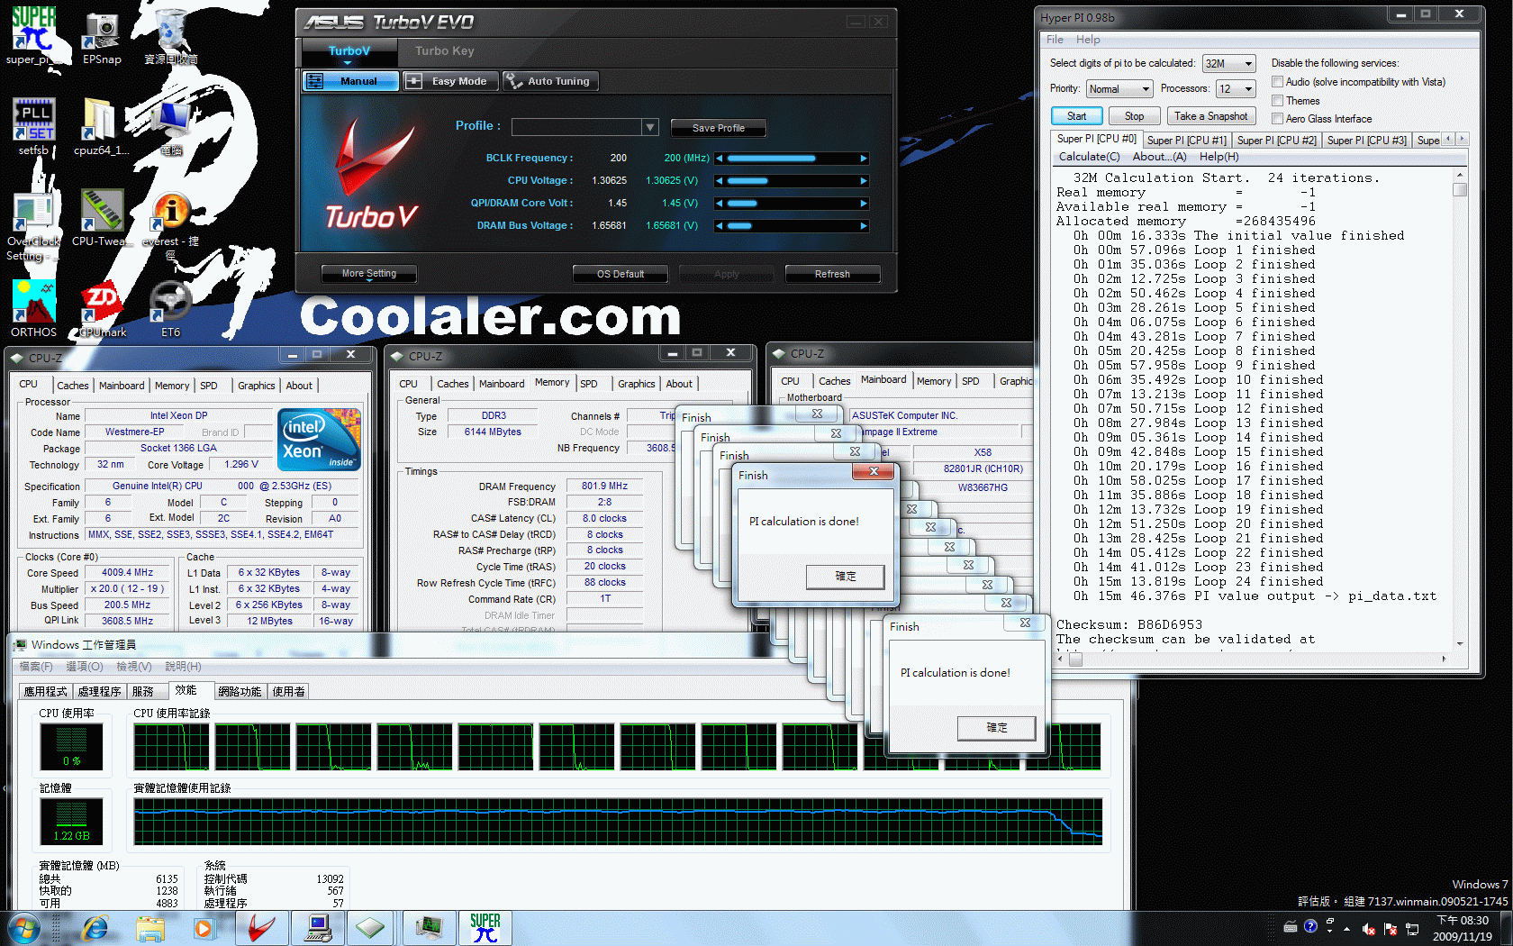The width and height of the screenshot is (1513, 946).
Task: Open the super_pi desktop shortcut
Action: point(33,36)
